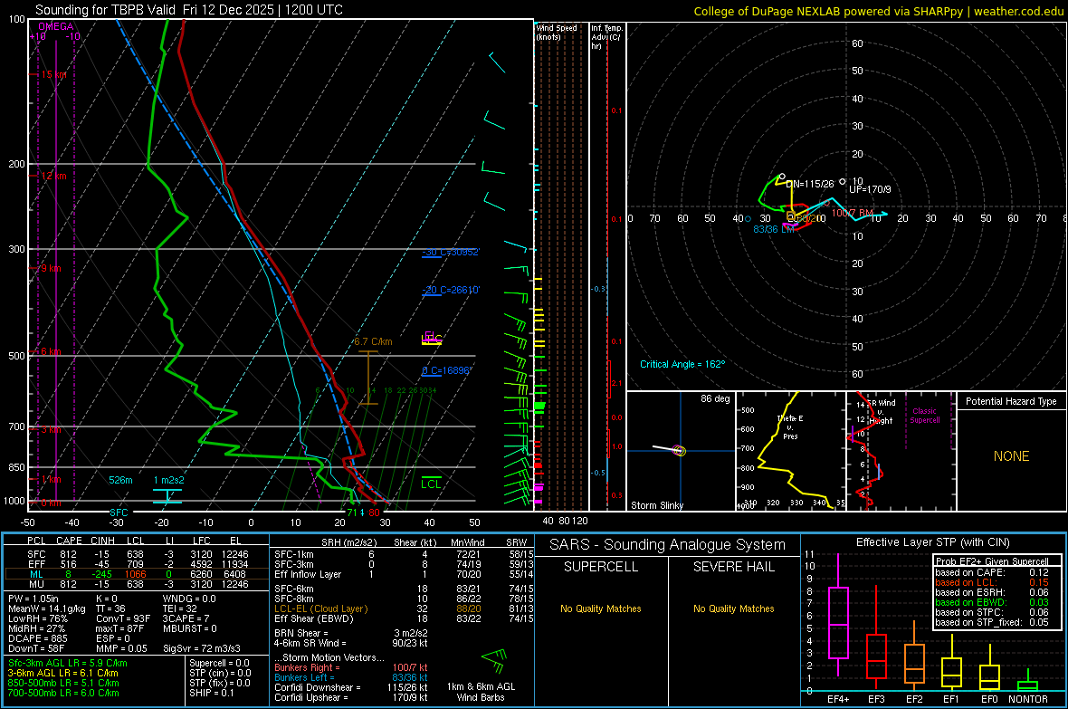Viewport: 1068px width, 709px height.
Task: Click the Theta-E v. Pres inset label
Action: click(x=790, y=427)
